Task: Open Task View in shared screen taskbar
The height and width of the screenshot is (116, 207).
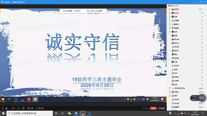Action: coord(9,99)
